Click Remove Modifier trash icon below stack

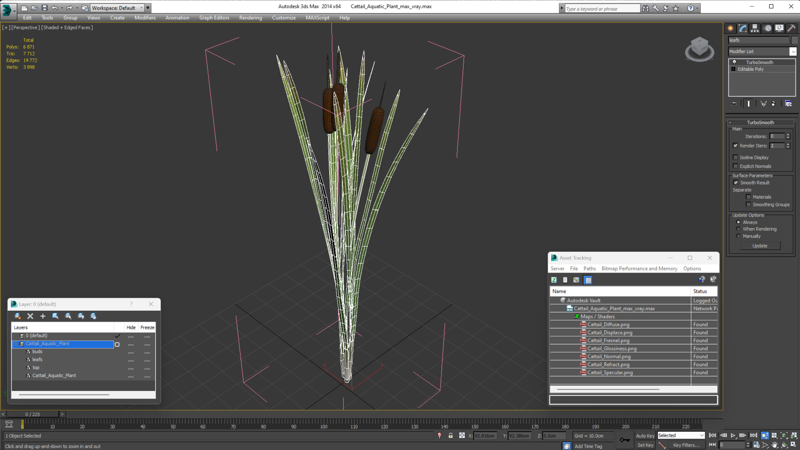coord(773,103)
